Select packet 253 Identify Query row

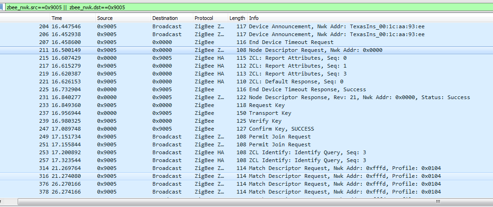pos(246,152)
